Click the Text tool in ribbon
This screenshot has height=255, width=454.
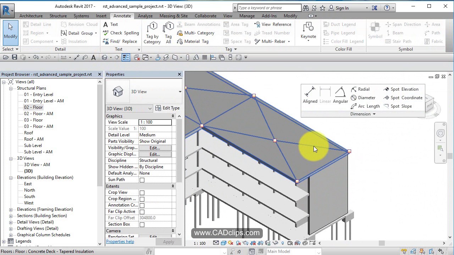click(110, 24)
